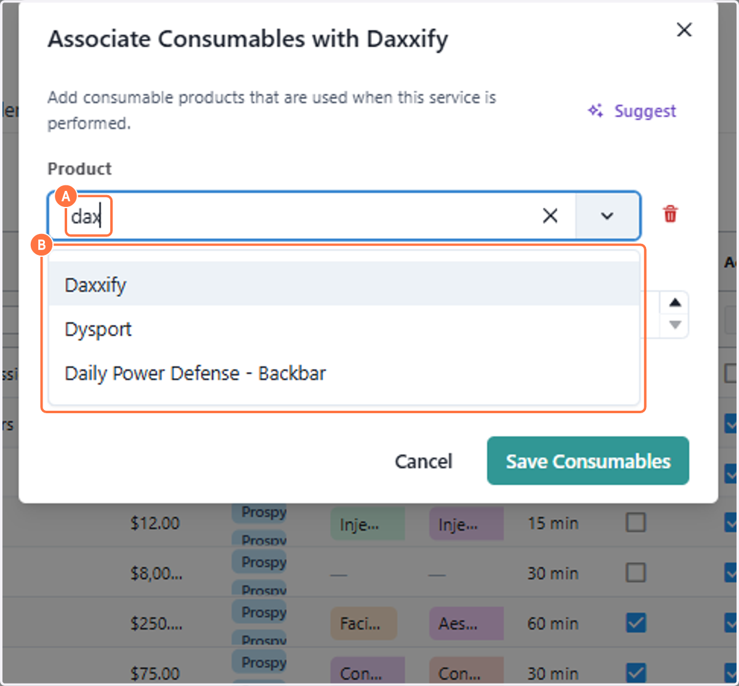The height and width of the screenshot is (686, 739).
Task: Collapse the Product dropdown chevron
Action: point(607,216)
